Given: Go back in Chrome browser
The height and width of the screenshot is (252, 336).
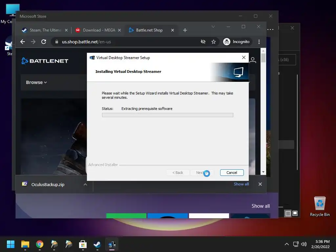Looking at the screenshot, I should click(23, 42).
